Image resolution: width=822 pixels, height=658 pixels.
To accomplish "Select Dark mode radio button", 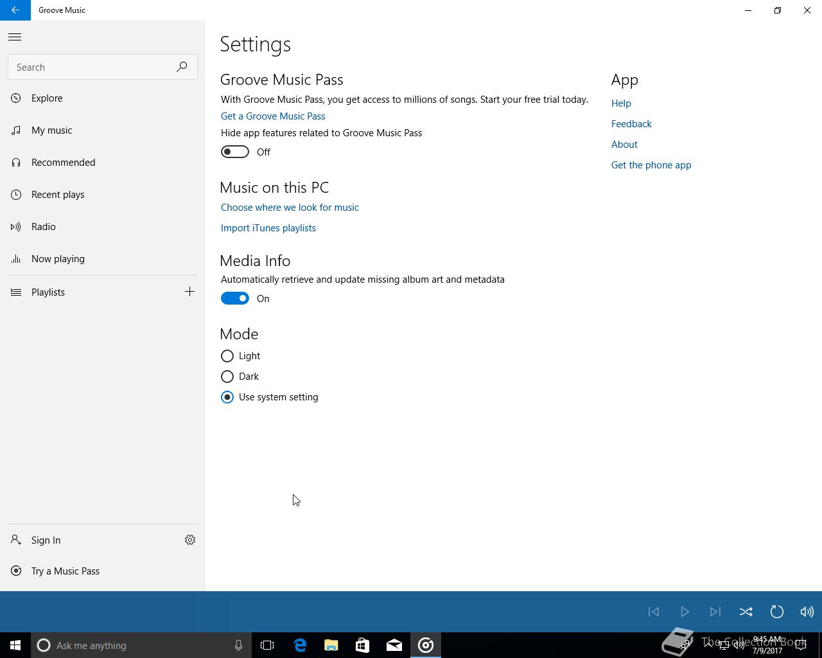I will (x=227, y=377).
